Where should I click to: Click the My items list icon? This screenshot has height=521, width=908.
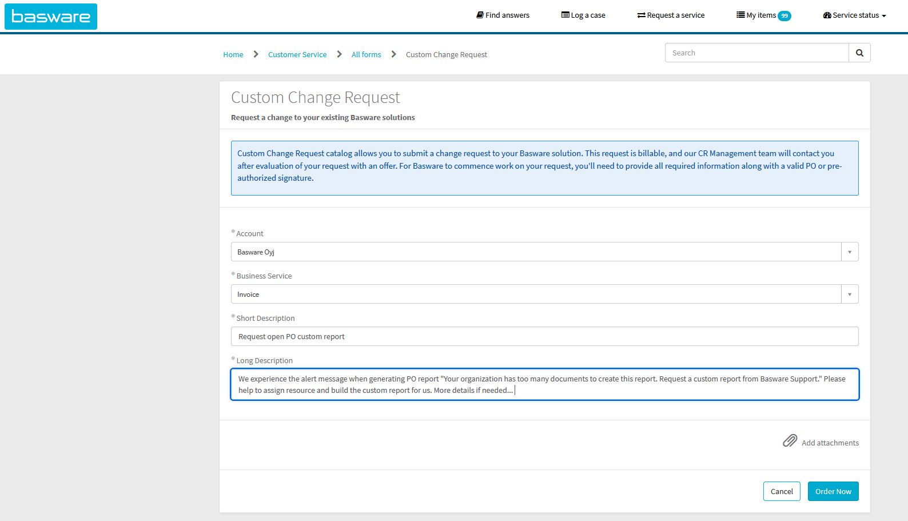tap(740, 15)
